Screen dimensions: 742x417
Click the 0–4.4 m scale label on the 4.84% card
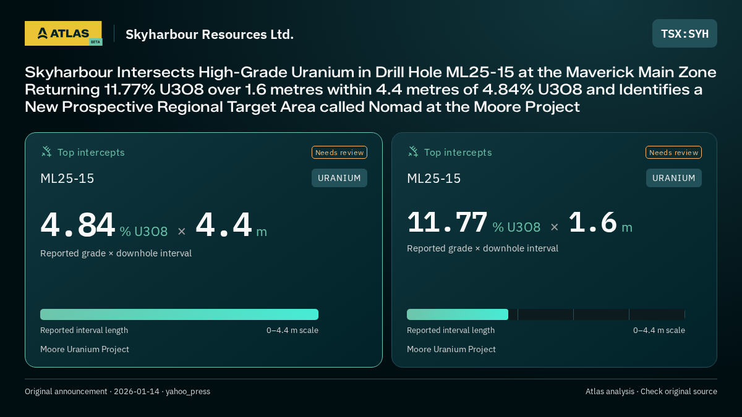pyautogui.click(x=292, y=331)
